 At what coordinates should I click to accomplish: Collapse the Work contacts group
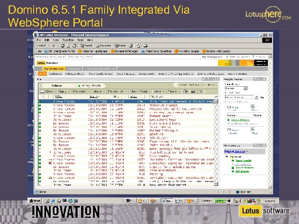(227, 157)
